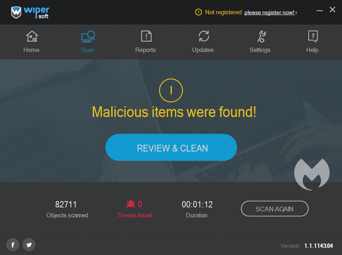Close the WiperSoft window

333,9
